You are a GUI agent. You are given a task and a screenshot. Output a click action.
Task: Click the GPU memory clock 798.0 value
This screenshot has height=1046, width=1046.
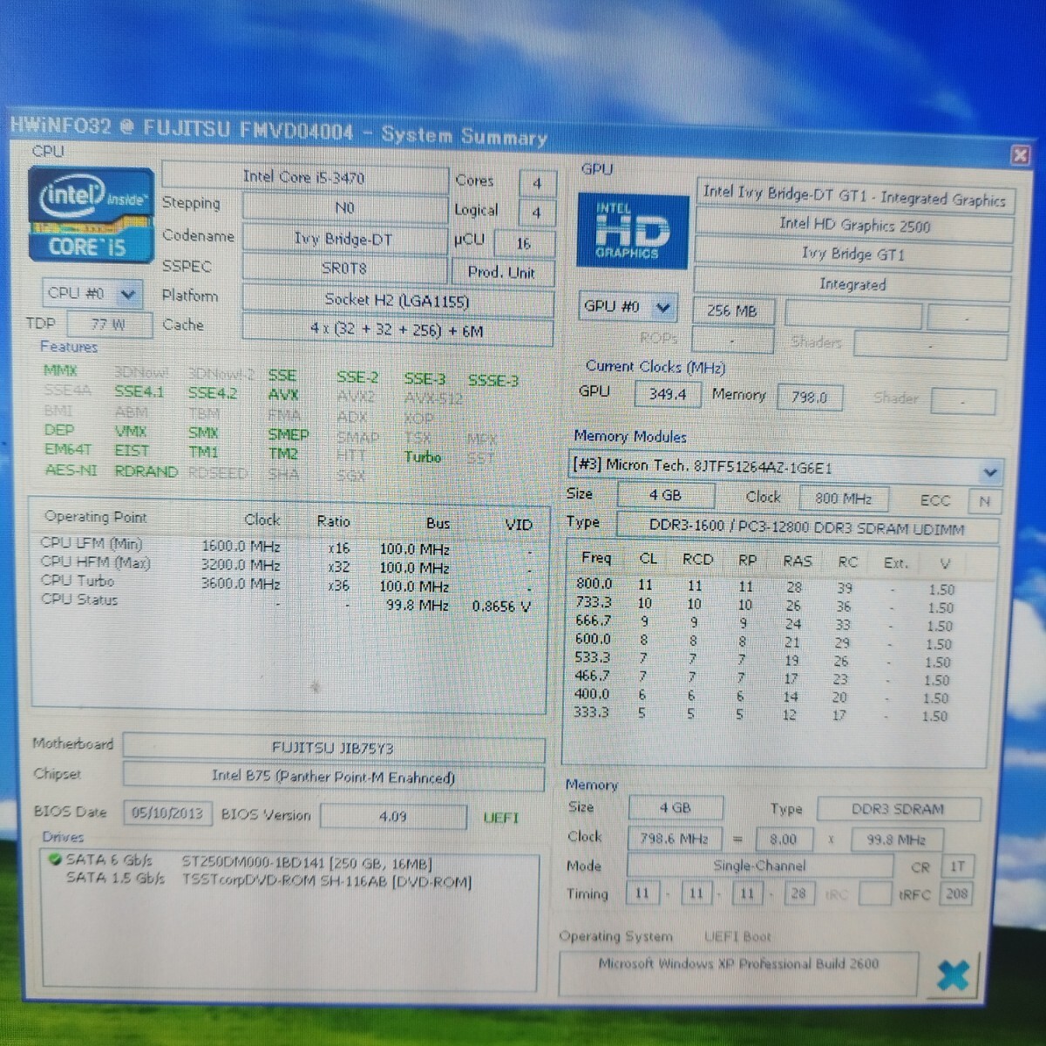tap(809, 397)
